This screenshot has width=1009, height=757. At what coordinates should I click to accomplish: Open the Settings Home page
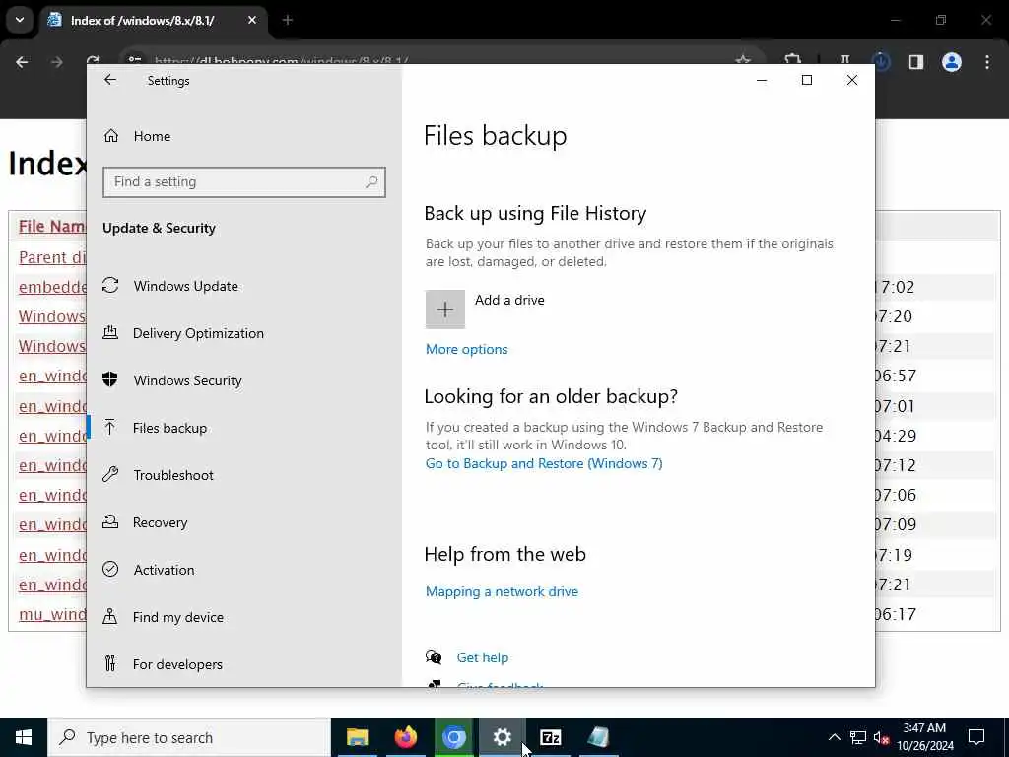click(152, 136)
